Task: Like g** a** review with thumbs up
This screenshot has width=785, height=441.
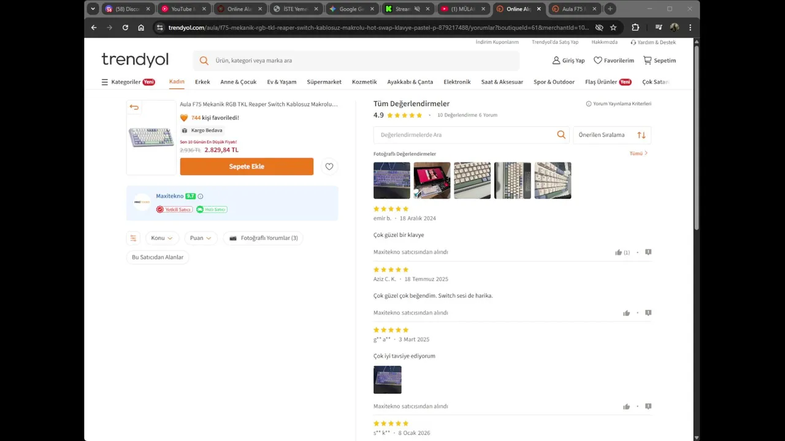Action: coord(626,407)
